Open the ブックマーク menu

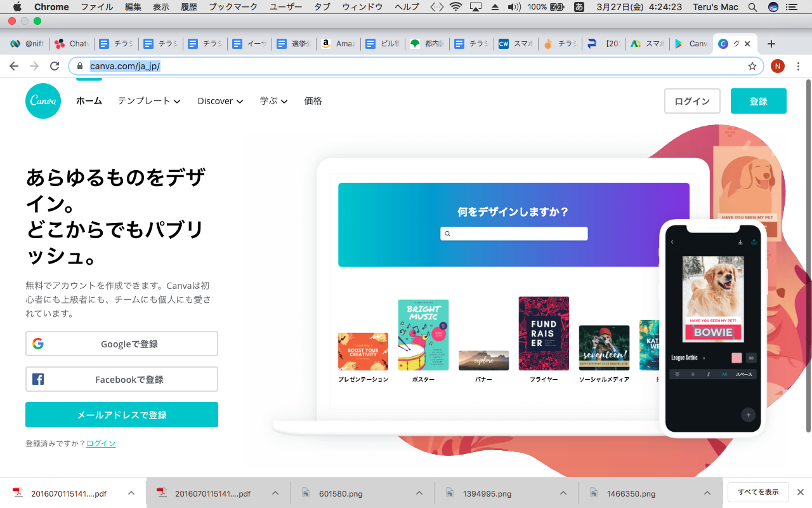pos(233,7)
